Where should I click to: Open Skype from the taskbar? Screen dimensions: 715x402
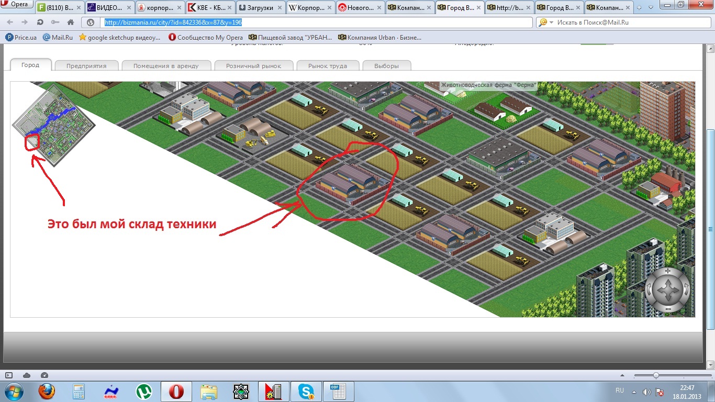[305, 392]
